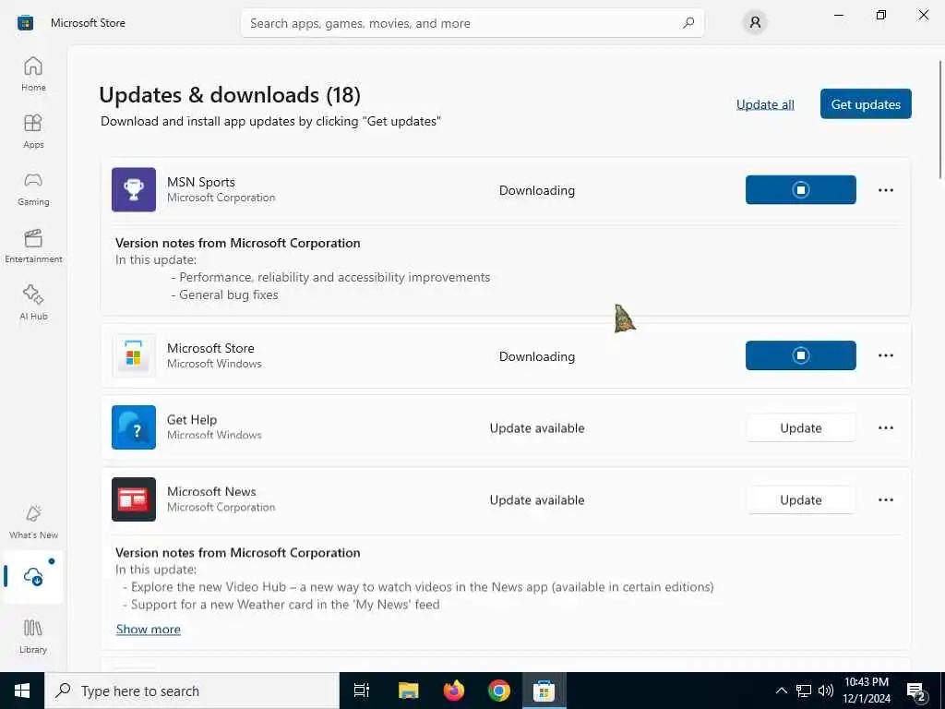The image size is (945, 709).
Task: Open more options for Microsoft Store row
Action: (x=885, y=355)
